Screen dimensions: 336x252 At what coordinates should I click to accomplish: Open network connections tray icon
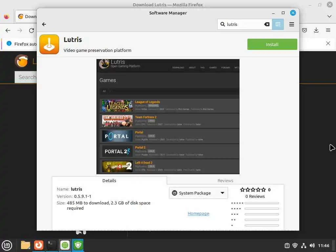304,245
